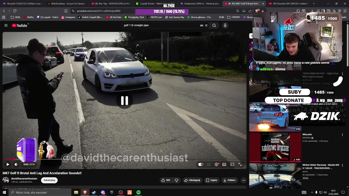
Task: Open subtitles/captions button in the player
Action: click(x=209, y=164)
